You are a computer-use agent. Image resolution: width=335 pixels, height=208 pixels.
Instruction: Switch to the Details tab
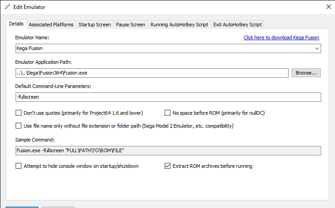16,24
